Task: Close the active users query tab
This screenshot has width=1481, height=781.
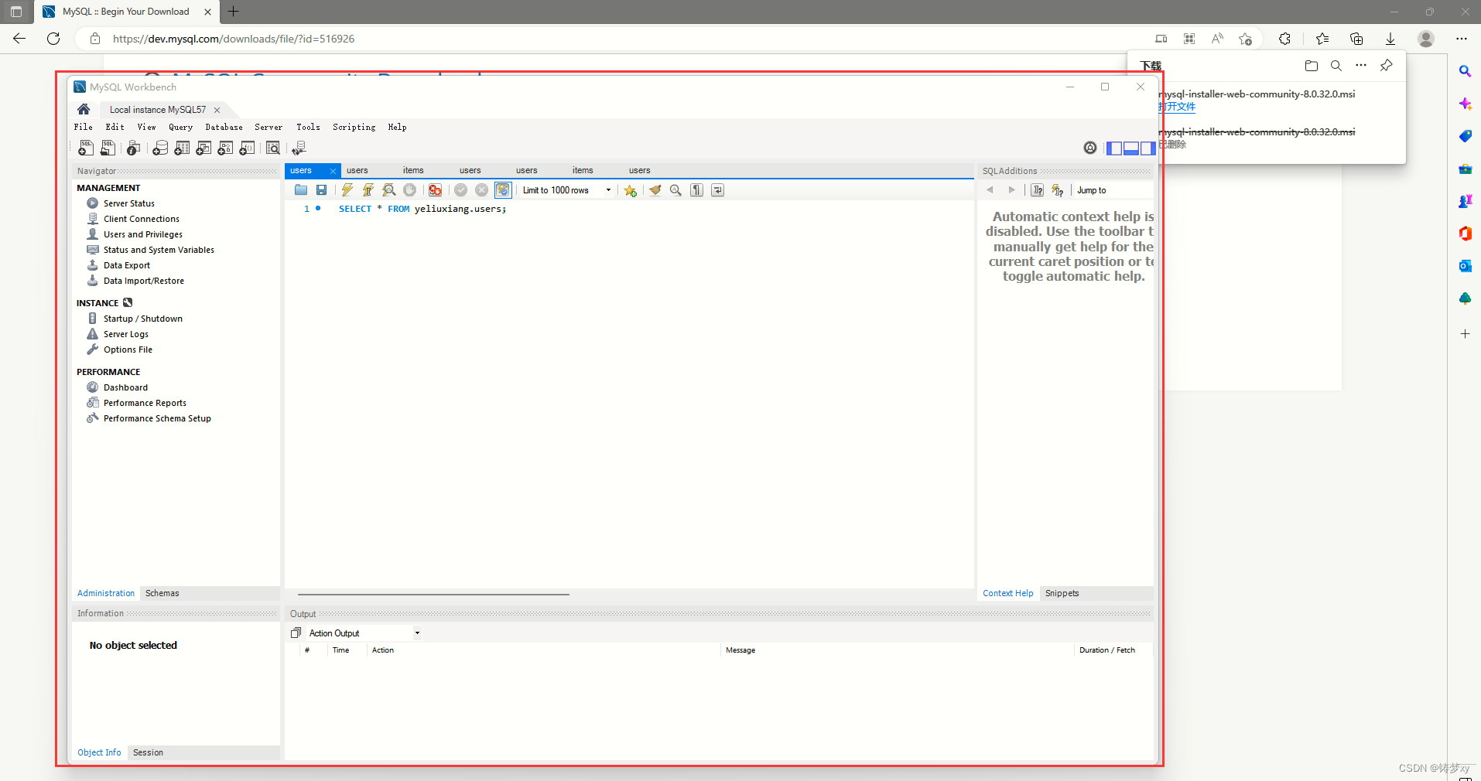Action: coord(333,171)
